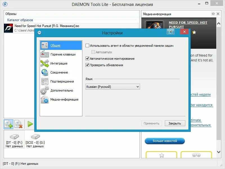Click the remove image disc icon
Viewport: 225px width, 169px height.
[x=19, y=124]
